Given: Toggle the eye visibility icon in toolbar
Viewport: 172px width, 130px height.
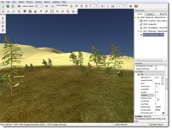Looking at the screenshot, I should coord(46,6).
